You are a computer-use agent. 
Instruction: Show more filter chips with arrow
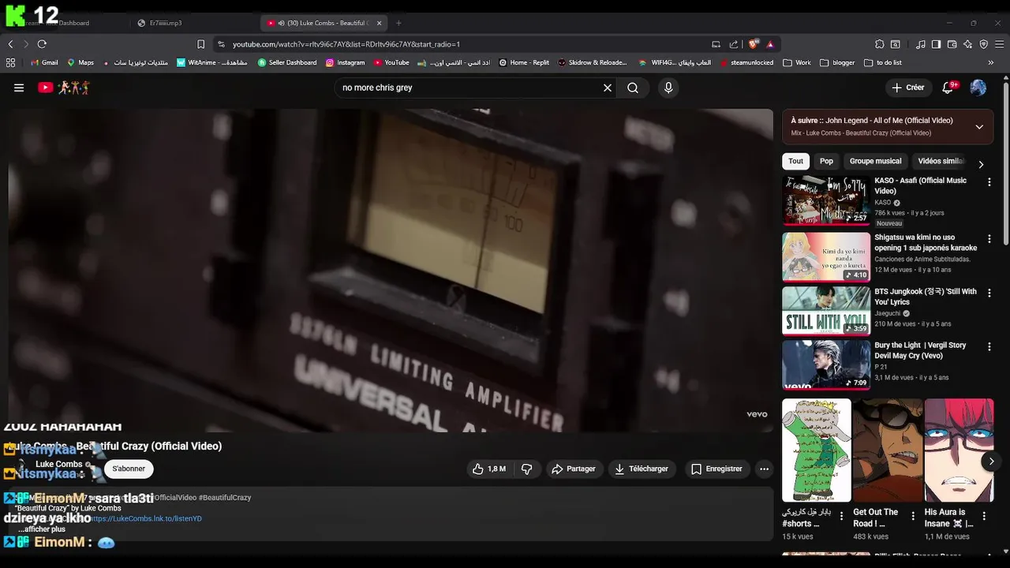tap(981, 165)
